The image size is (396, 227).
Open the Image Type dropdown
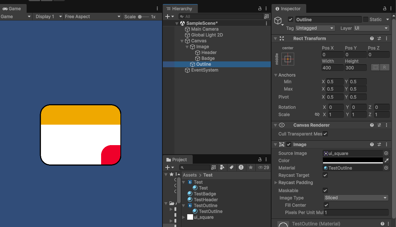(355, 198)
